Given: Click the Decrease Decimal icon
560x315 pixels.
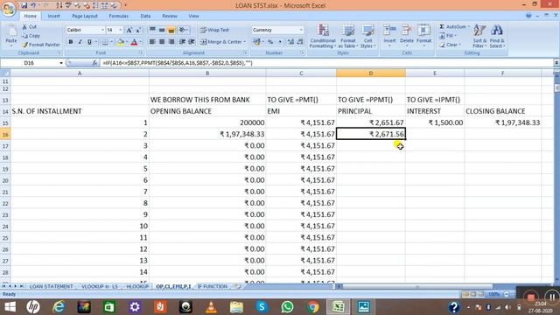Looking at the screenshot, I should [300, 42].
